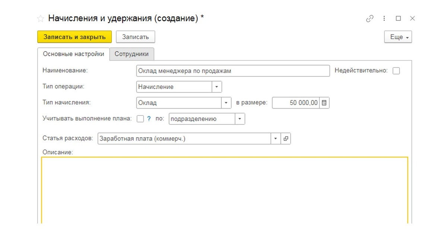Open the Тип операции dropdown
Viewport: 447px width, 251px height.
tap(217, 87)
